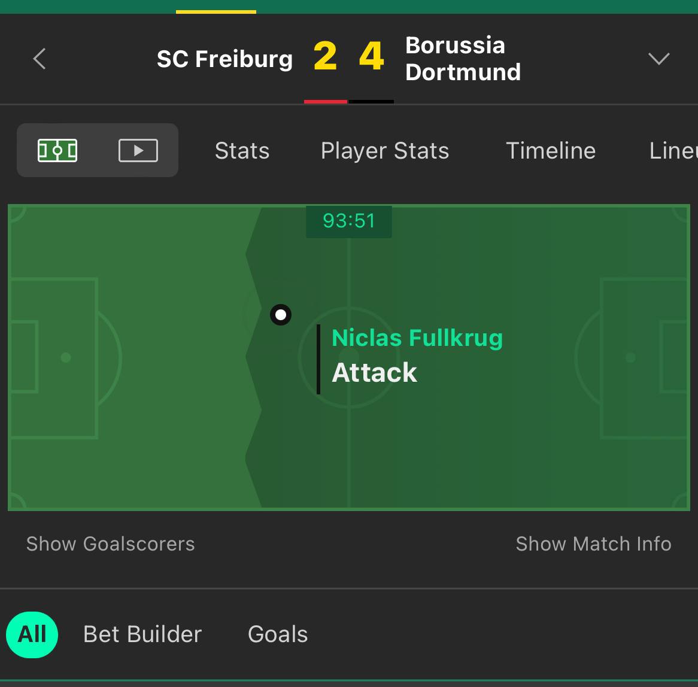Viewport: 698px width, 687px height.
Task: Select the All markets filter
Action: (32, 634)
